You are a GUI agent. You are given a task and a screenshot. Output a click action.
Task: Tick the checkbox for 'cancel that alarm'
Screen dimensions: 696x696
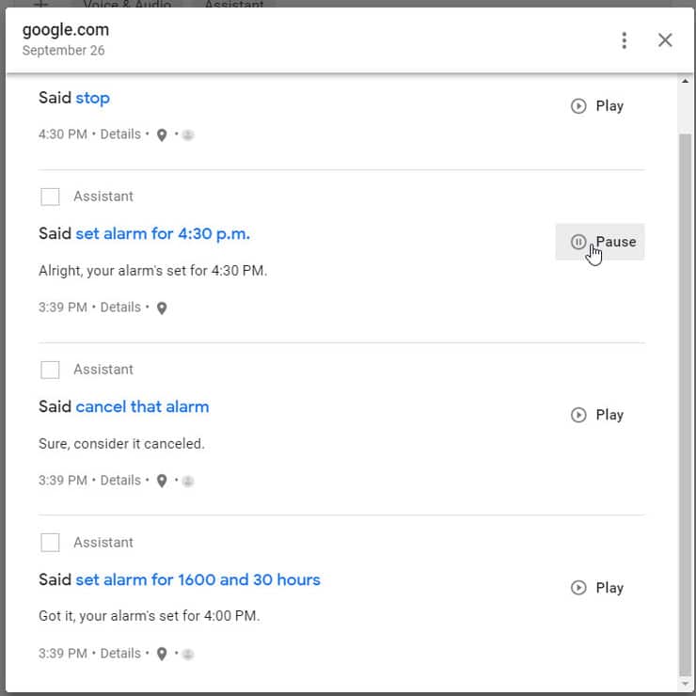(51, 370)
